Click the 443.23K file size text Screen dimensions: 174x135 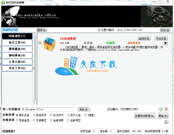(64, 43)
